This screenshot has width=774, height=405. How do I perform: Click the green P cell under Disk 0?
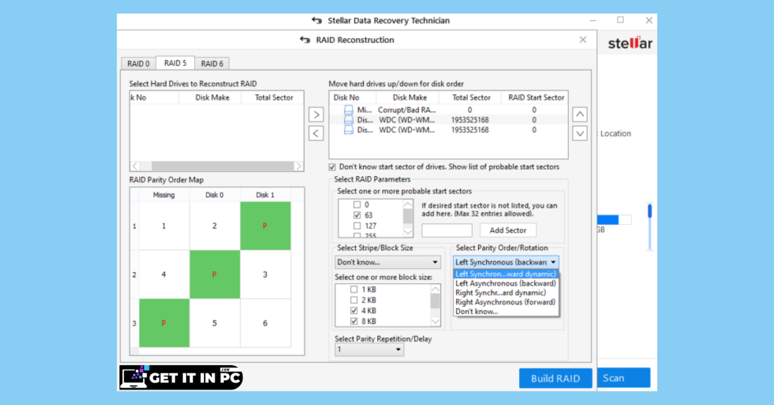coord(214,275)
